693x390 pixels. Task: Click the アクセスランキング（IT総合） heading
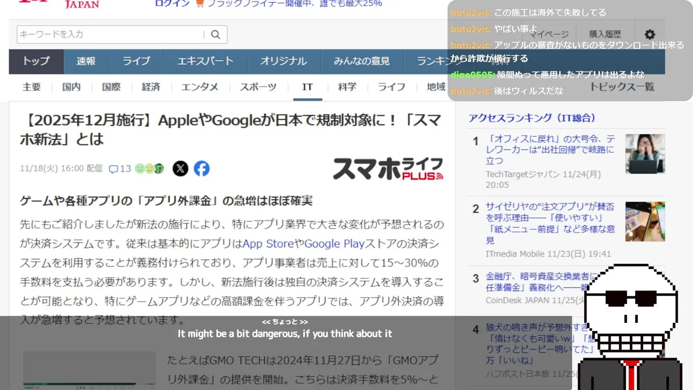pos(532,118)
